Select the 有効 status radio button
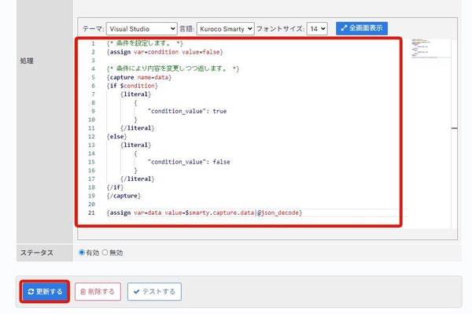Screen dimensions: 472x314 (x=81, y=253)
